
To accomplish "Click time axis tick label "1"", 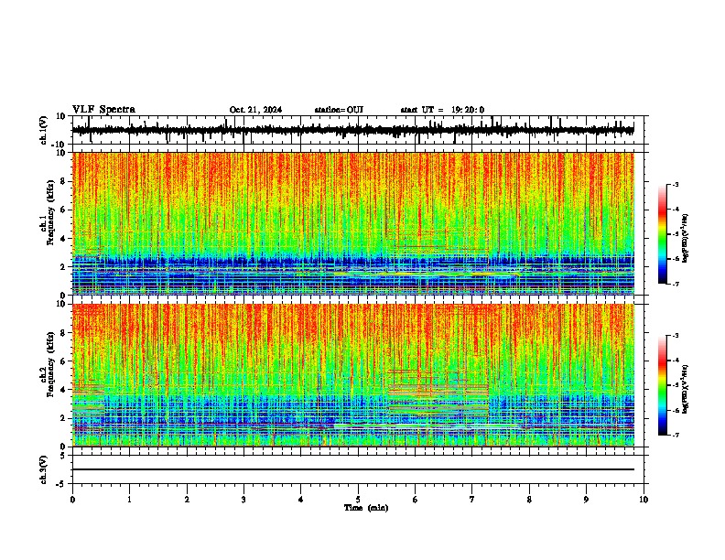I will 129,500.
